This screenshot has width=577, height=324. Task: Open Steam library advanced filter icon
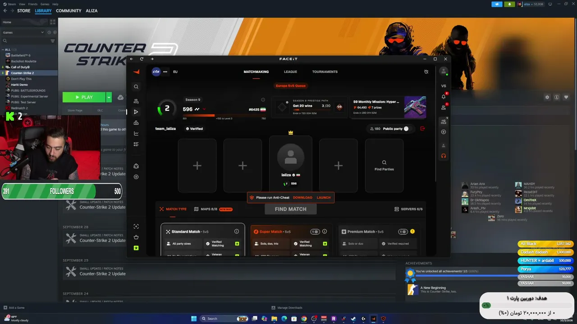(x=52, y=41)
